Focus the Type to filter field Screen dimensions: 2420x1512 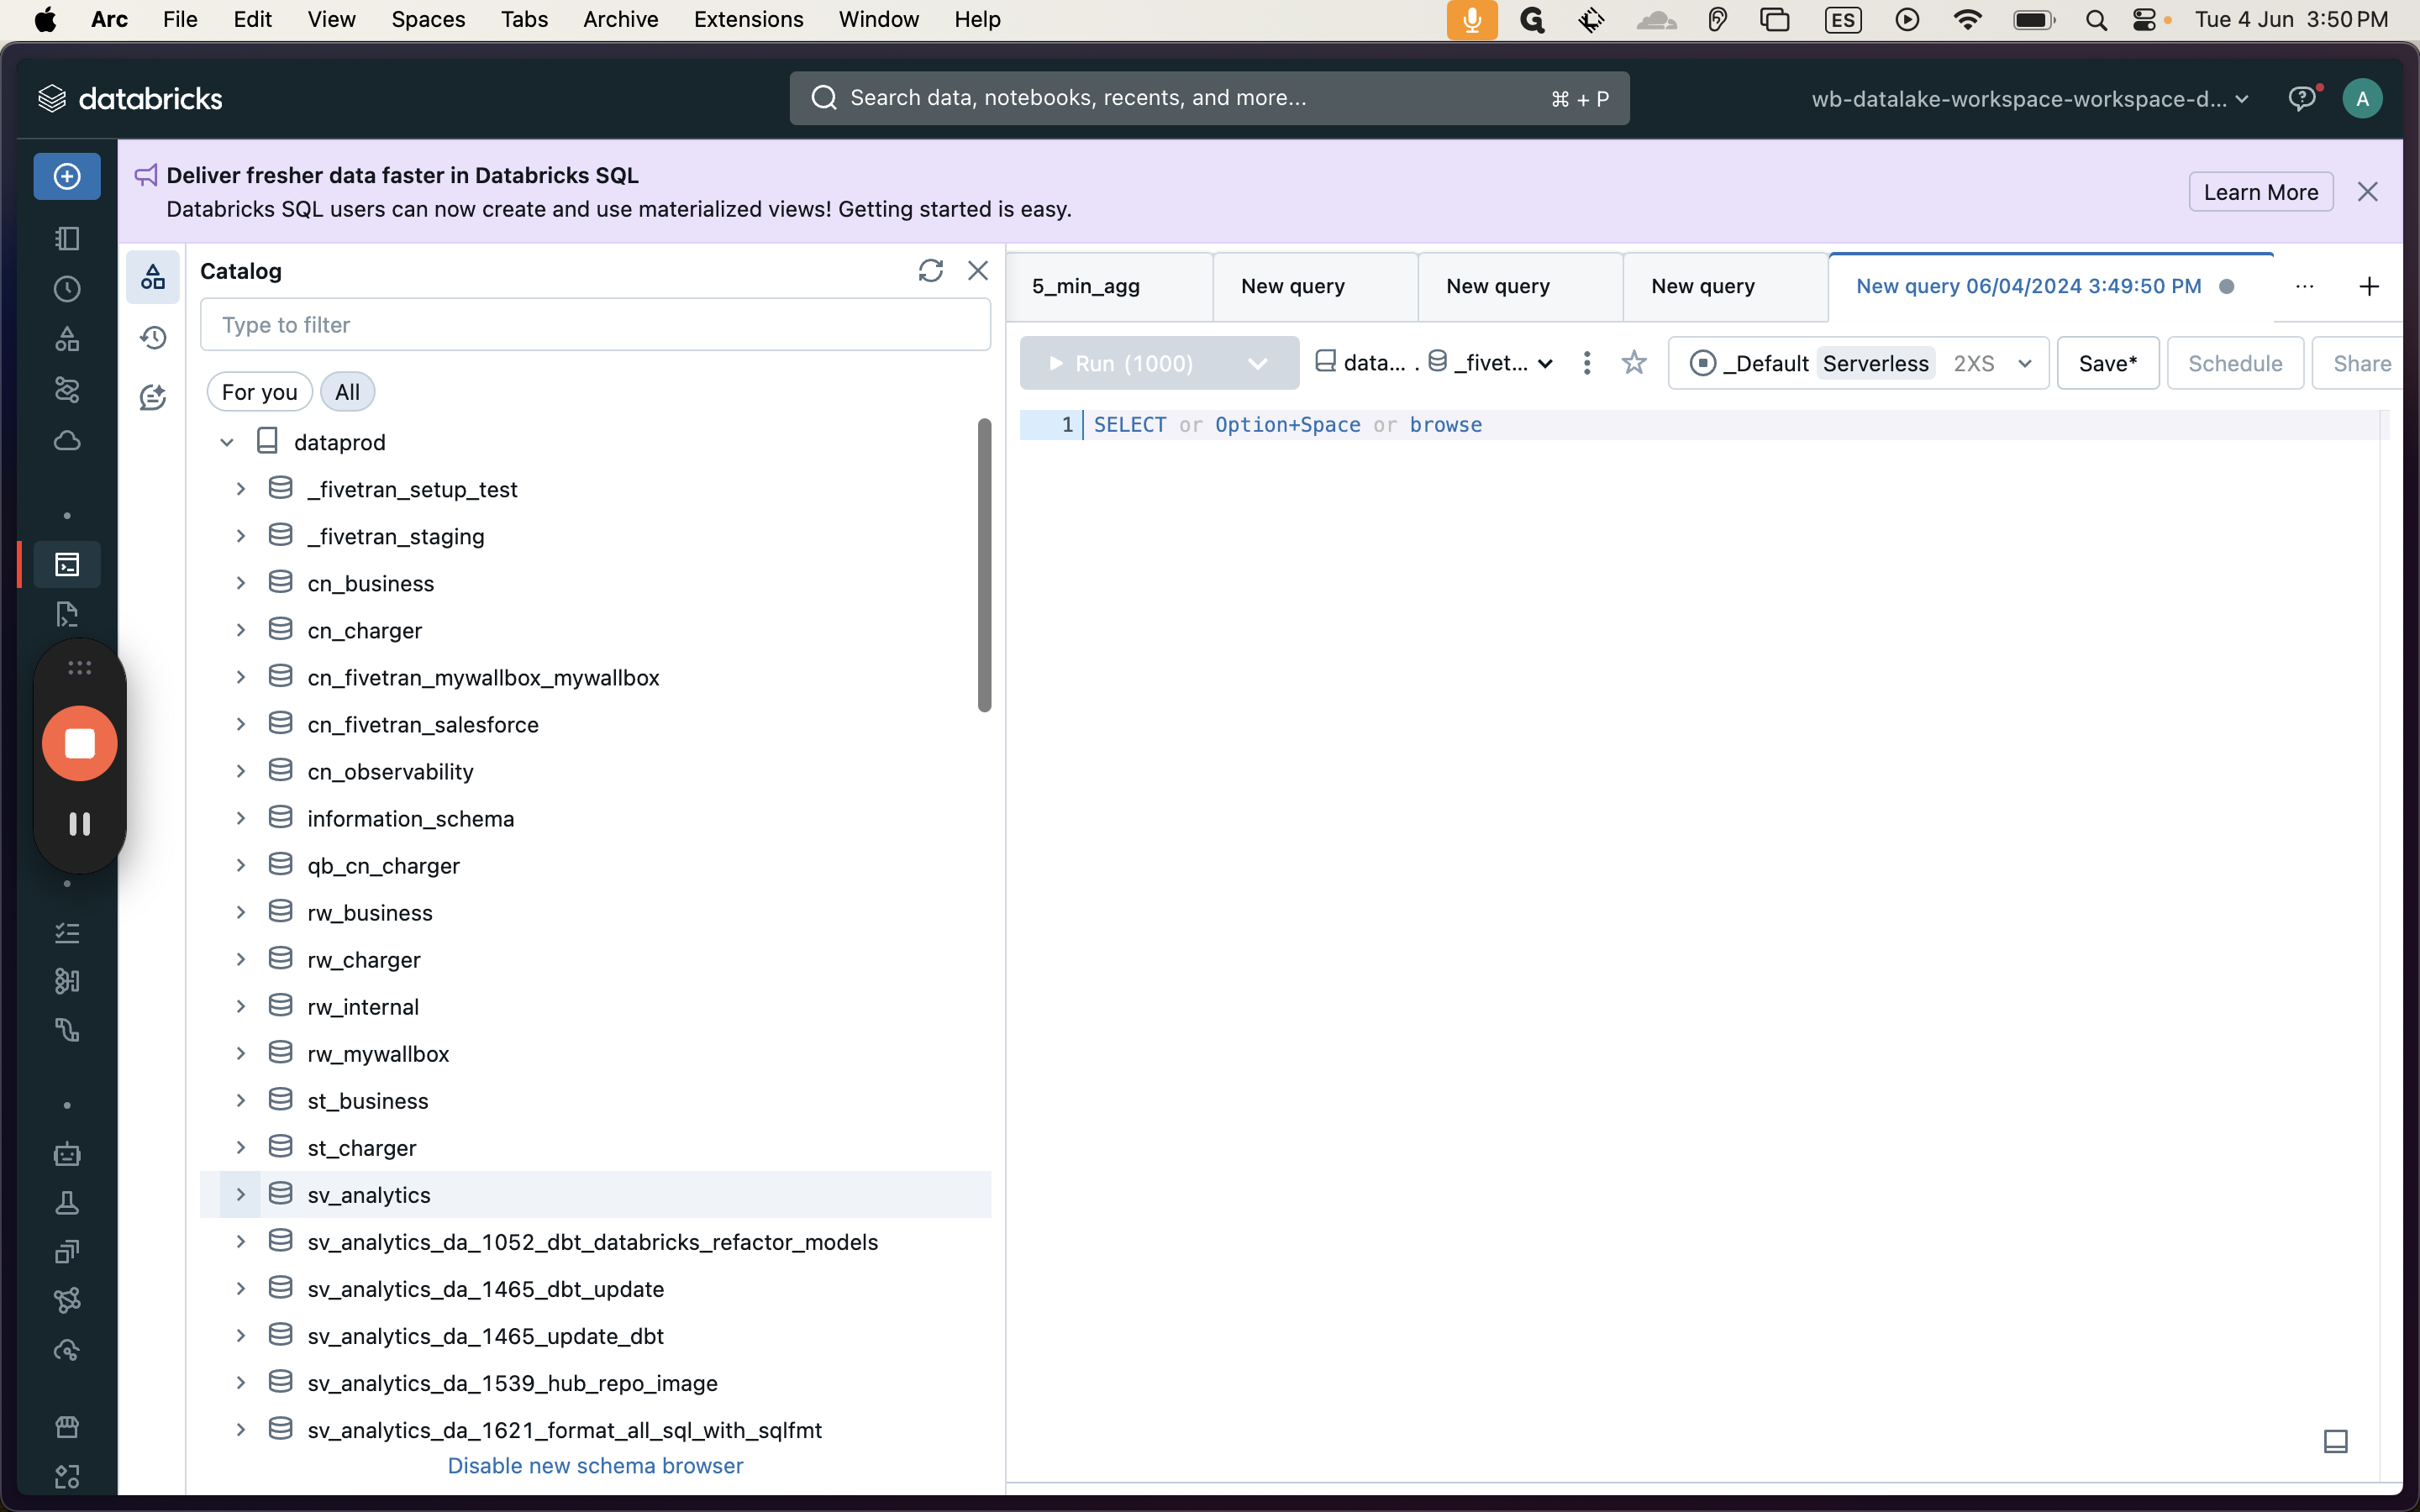tap(595, 325)
